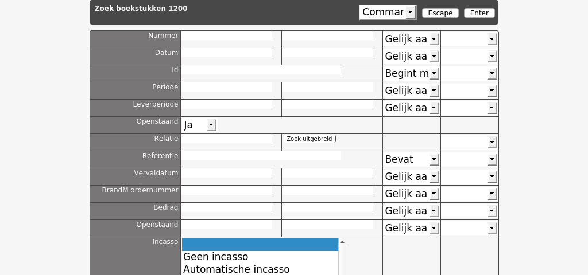The width and height of the screenshot is (588, 275).
Task: Click the Zoek uitgebreid button
Action: pyautogui.click(x=310, y=139)
